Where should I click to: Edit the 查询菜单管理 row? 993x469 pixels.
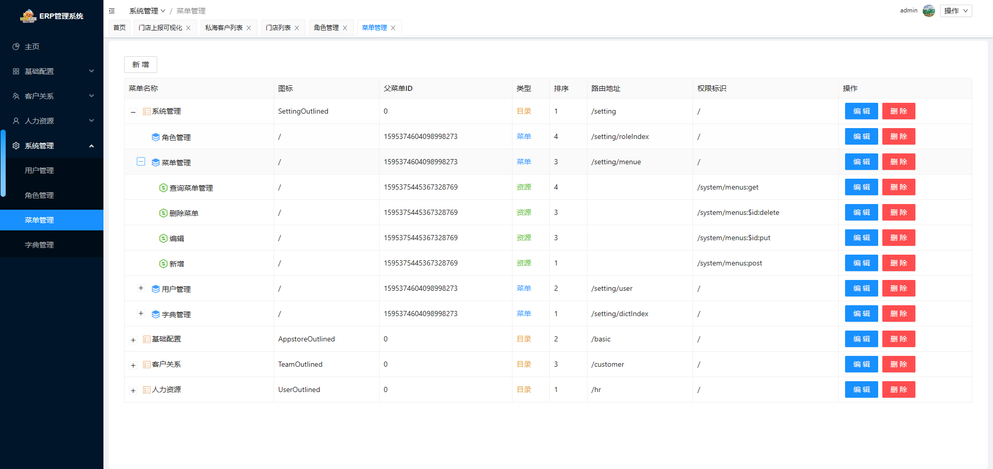click(x=862, y=187)
